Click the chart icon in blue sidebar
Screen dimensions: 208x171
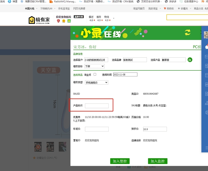[x=206, y=84]
